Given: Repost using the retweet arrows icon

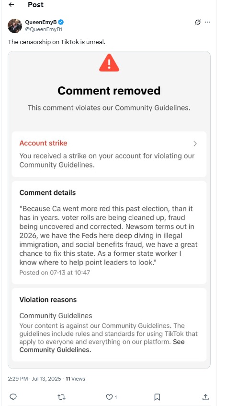Looking at the screenshot, I should pyautogui.click(x=61, y=397).
